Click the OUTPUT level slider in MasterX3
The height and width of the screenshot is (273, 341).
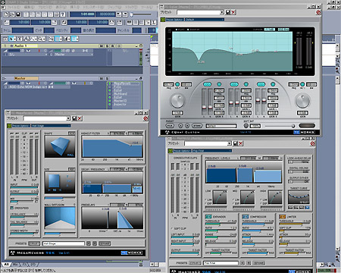186,253
